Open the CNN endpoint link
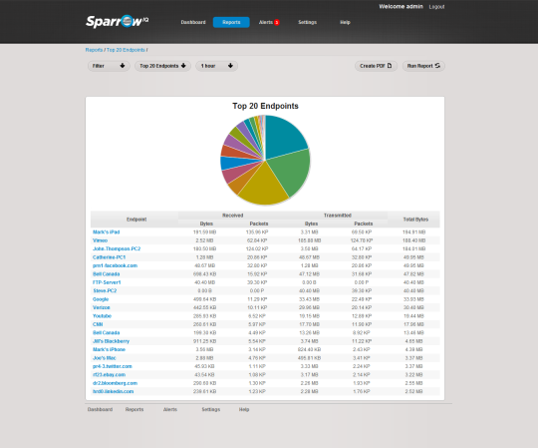The image size is (538, 448). coord(98,324)
